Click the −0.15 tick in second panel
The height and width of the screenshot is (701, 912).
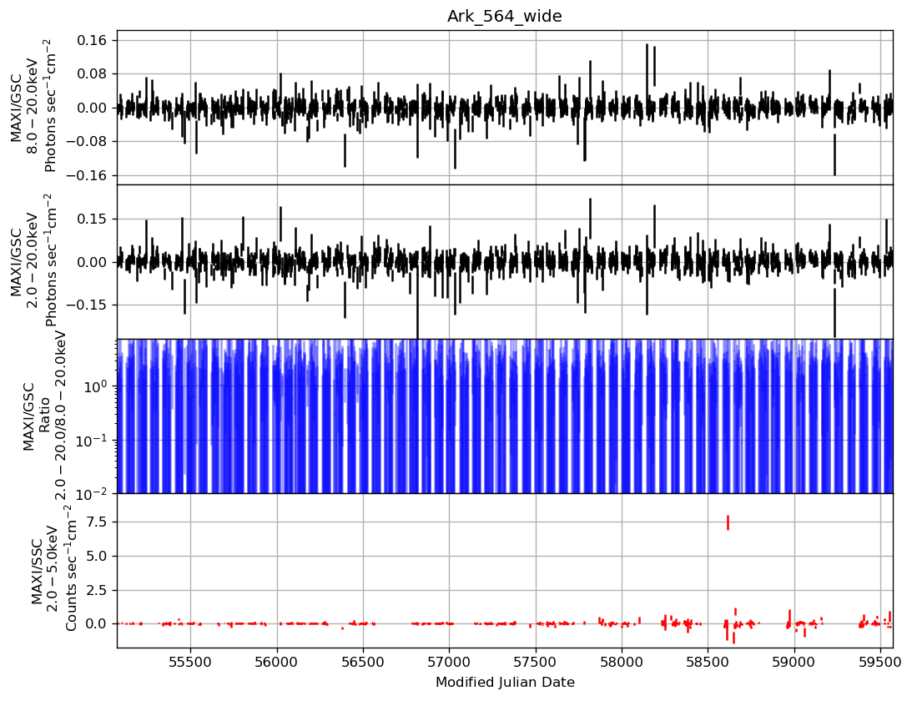85,305
